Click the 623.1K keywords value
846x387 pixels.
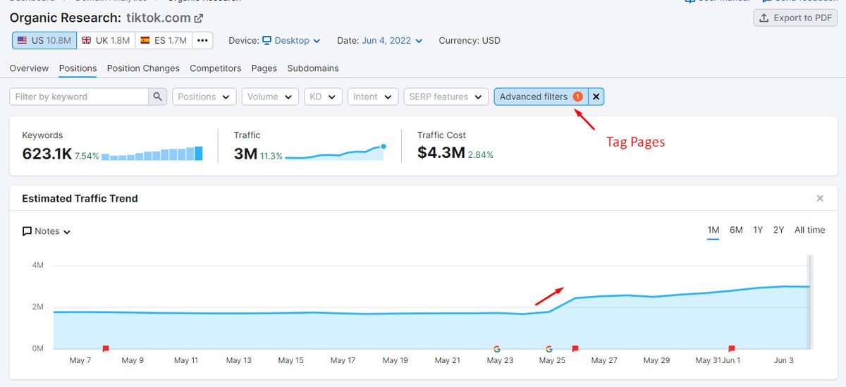(47, 153)
